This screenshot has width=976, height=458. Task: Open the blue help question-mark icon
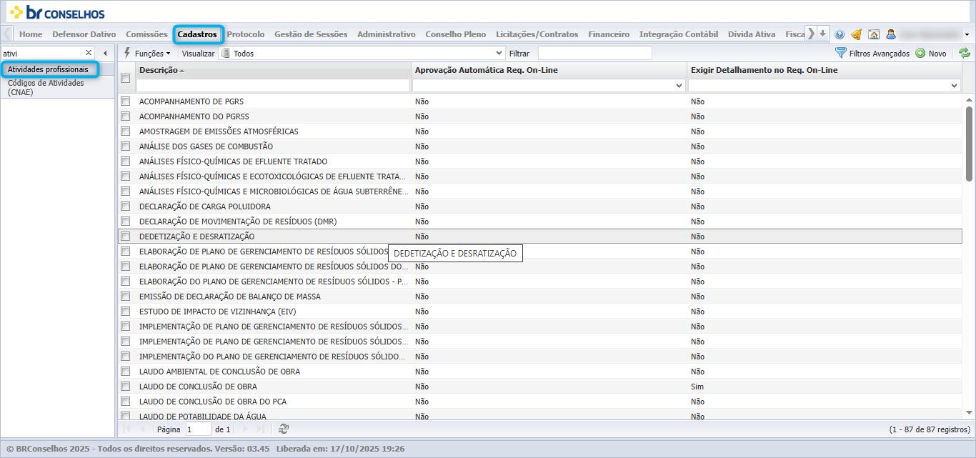[840, 34]
